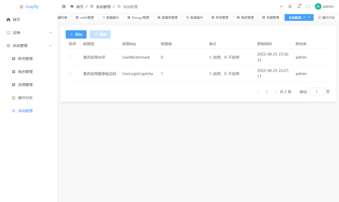Close the 系统配置 tab
This screenshot has height=202, width=339.
click(x=309, y=18)
